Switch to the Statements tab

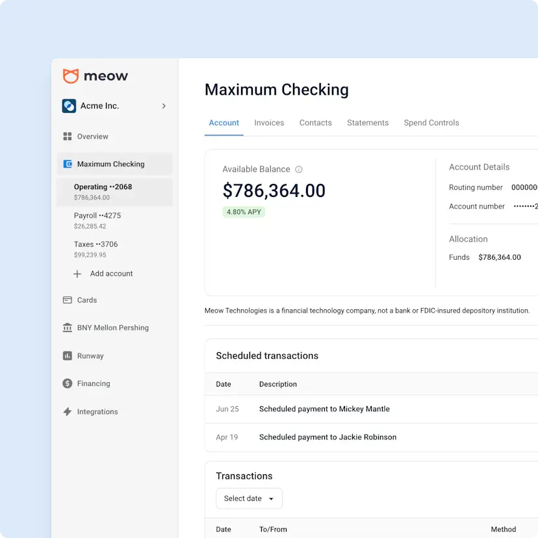[x=368, y=123]
